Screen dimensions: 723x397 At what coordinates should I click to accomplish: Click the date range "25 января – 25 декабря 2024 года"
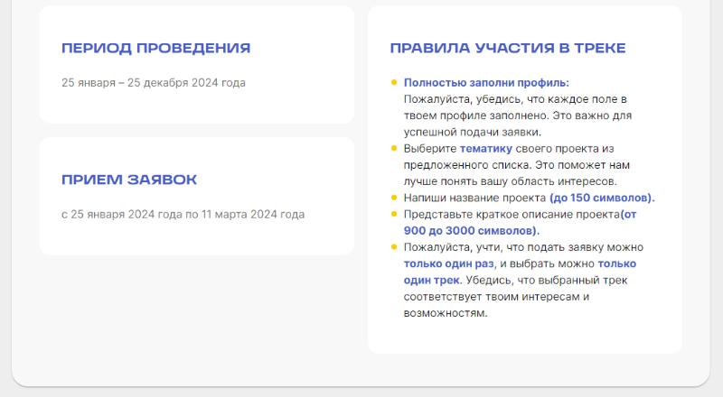point(154,83)
